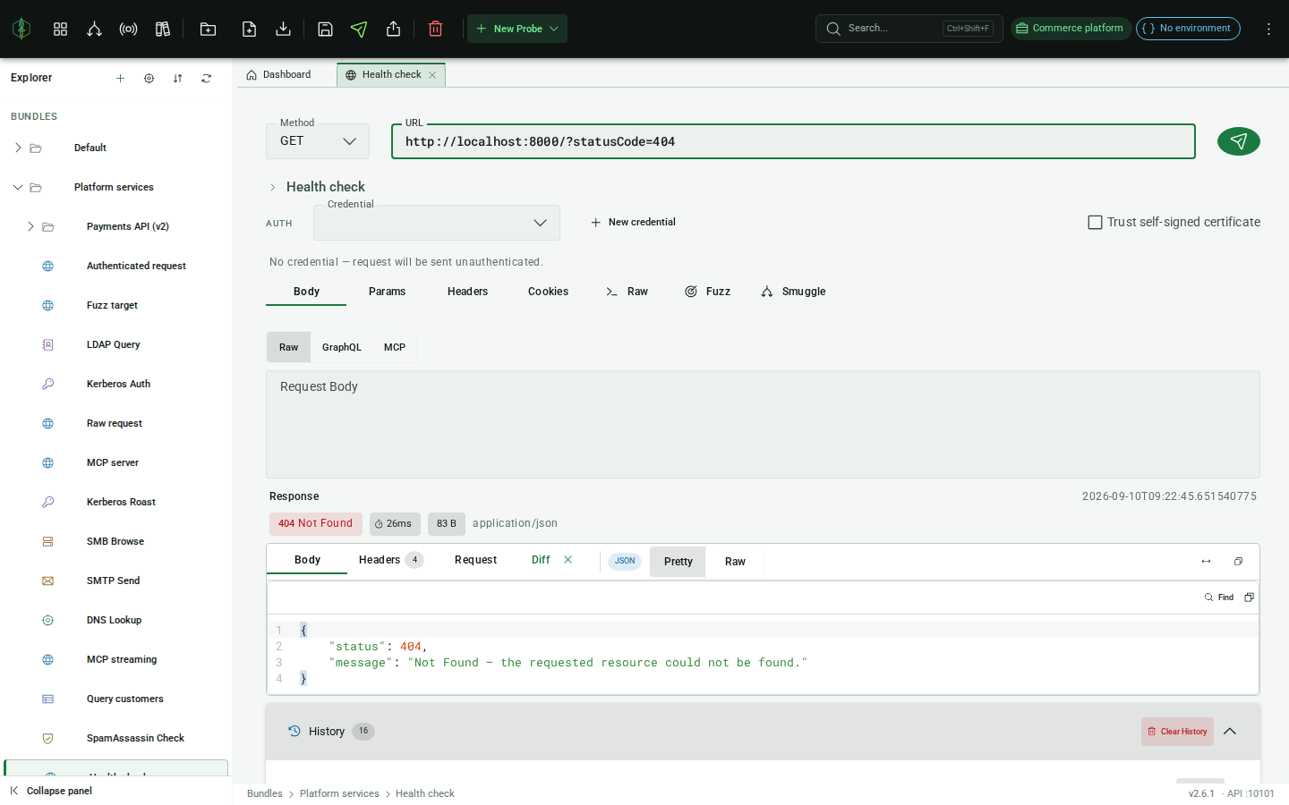Viewport: 1289px width, 805px height.
Task: Enable Trust self-signed certificate checkbox
Action: click(x=1095, y=222)
